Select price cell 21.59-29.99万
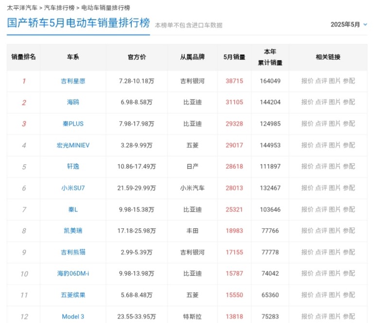Viewport: 379px width, 323px height. (x=137, y=188)
